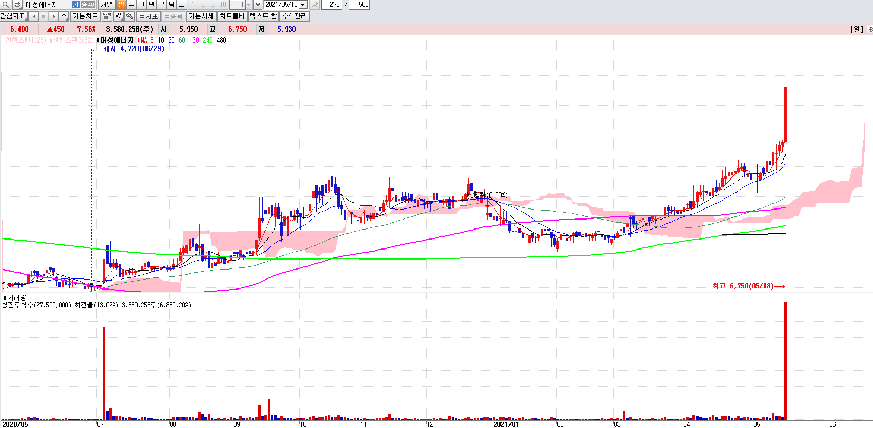Open the 기본시세 basic quote tab
Screen dimensions: 873x428
click(x=201, y=16)
